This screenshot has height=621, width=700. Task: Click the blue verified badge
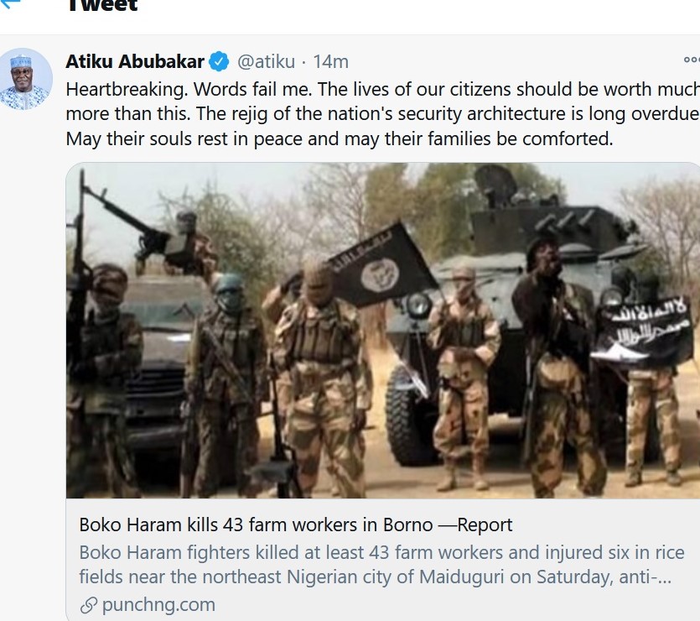coord(220,61)
